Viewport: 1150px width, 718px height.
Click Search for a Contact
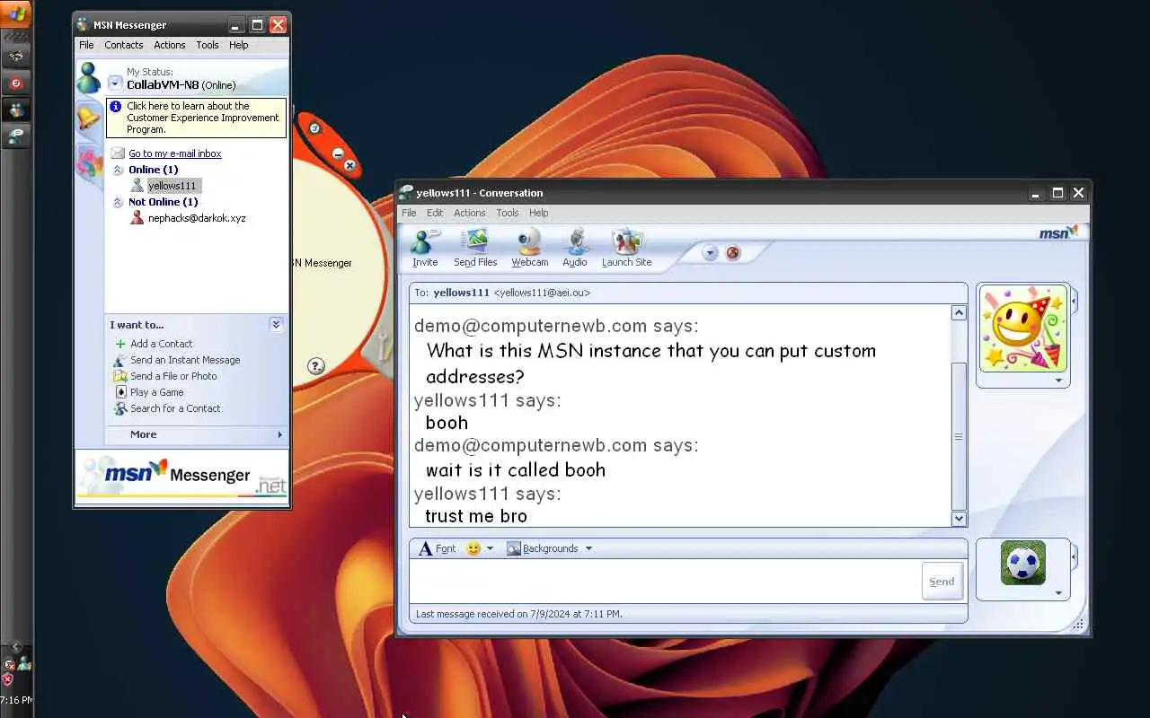175,408
